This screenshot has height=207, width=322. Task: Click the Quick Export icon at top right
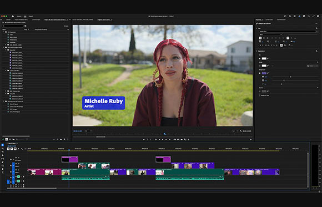pyautogui.click(x=290, y=16)
